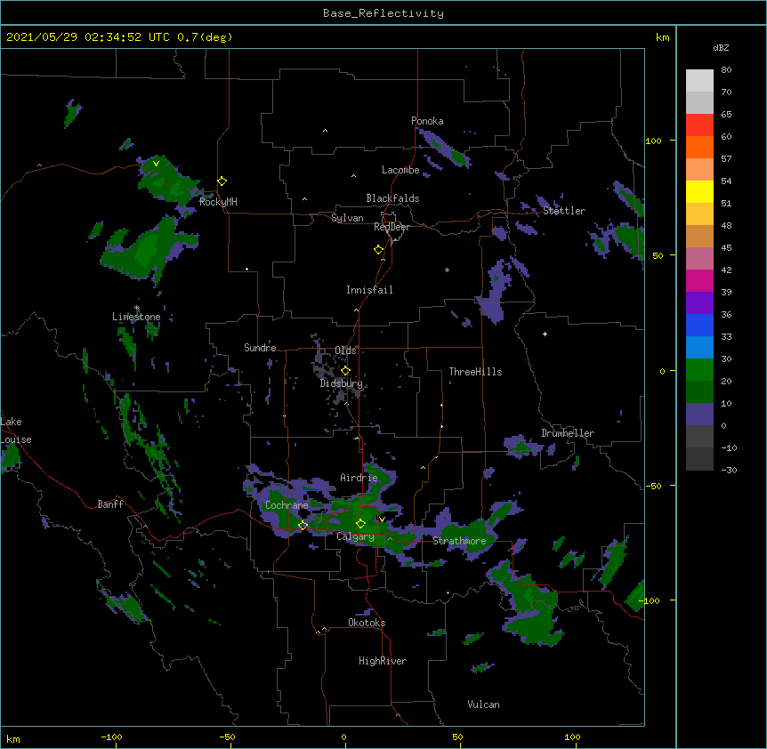
Task: Click the Stettler label
Action: (x=564, y=211)
